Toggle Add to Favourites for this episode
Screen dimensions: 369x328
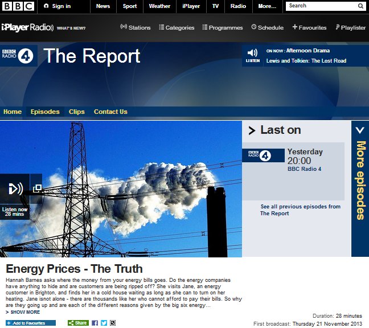click(x=30, y=323)
